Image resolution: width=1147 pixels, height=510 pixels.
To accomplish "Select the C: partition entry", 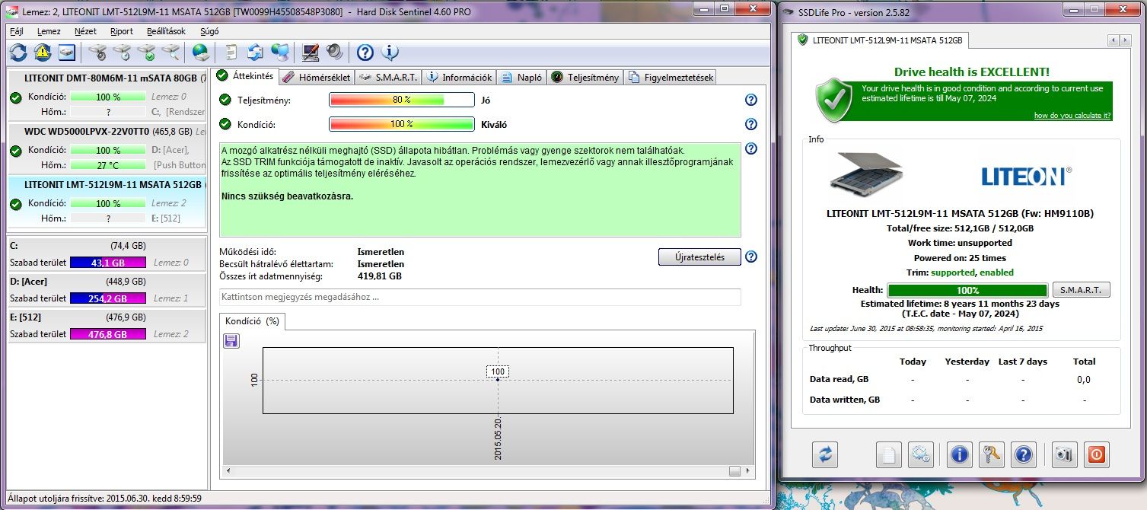I will coord(107,254).
